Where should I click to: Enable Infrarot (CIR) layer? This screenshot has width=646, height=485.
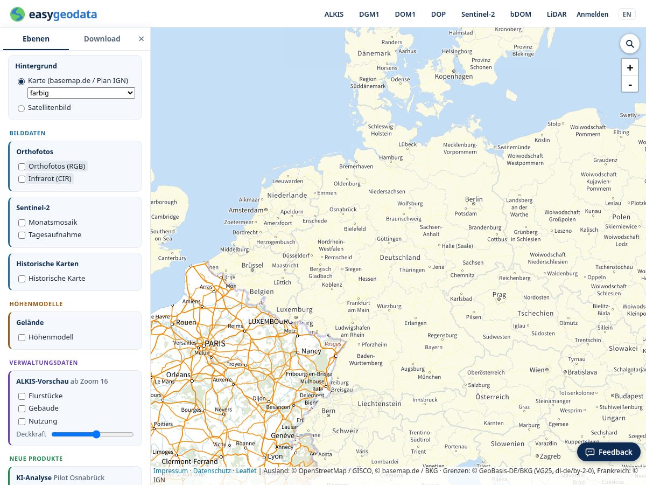coord(22,179)
